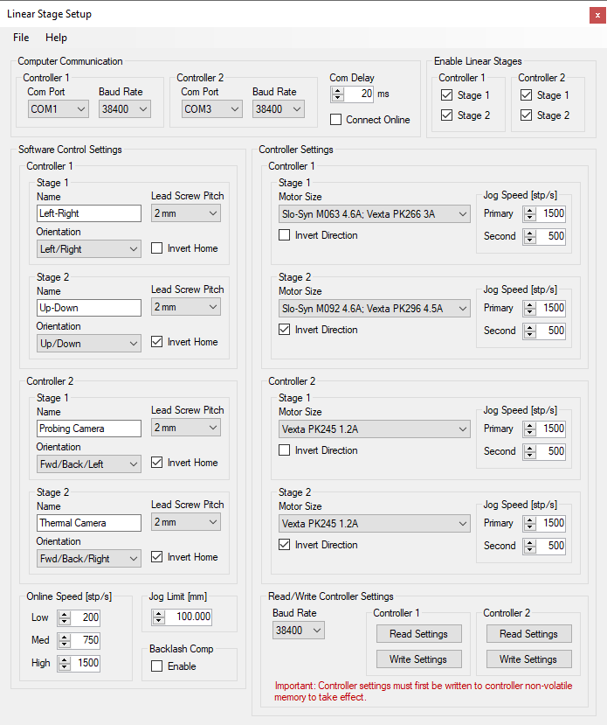607x725 pixels.
Task: Open the Help menu
Action: [56, 38]
